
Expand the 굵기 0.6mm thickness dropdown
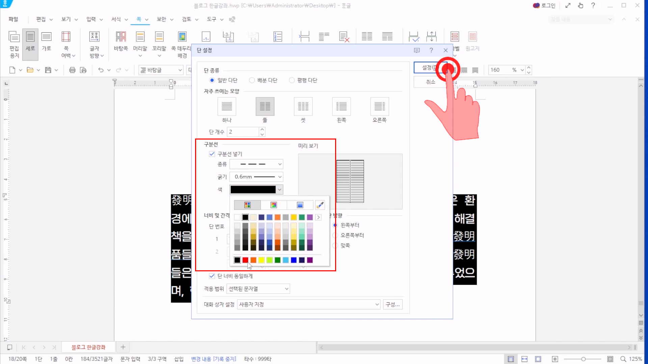point(256,177)
